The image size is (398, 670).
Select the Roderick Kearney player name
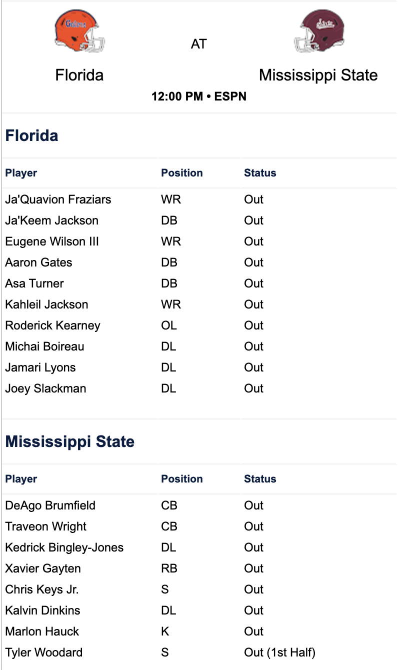[52, 325]
